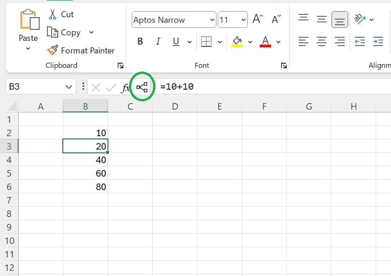The height and width of the screenshot is (276, 391).
Task: Click the Paste clipboard icon
Action: pos(29,20)
